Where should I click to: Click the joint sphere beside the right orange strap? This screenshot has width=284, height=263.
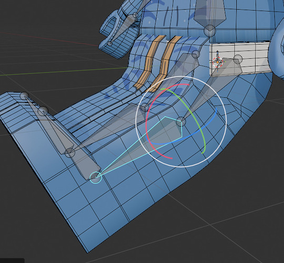pyautogui.click(x=196, y=54)
